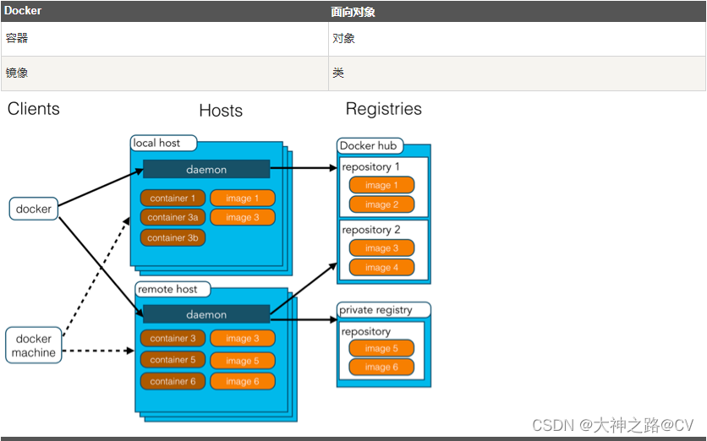
Task: Click "image 1" inside local host
Action: [243, 199]
